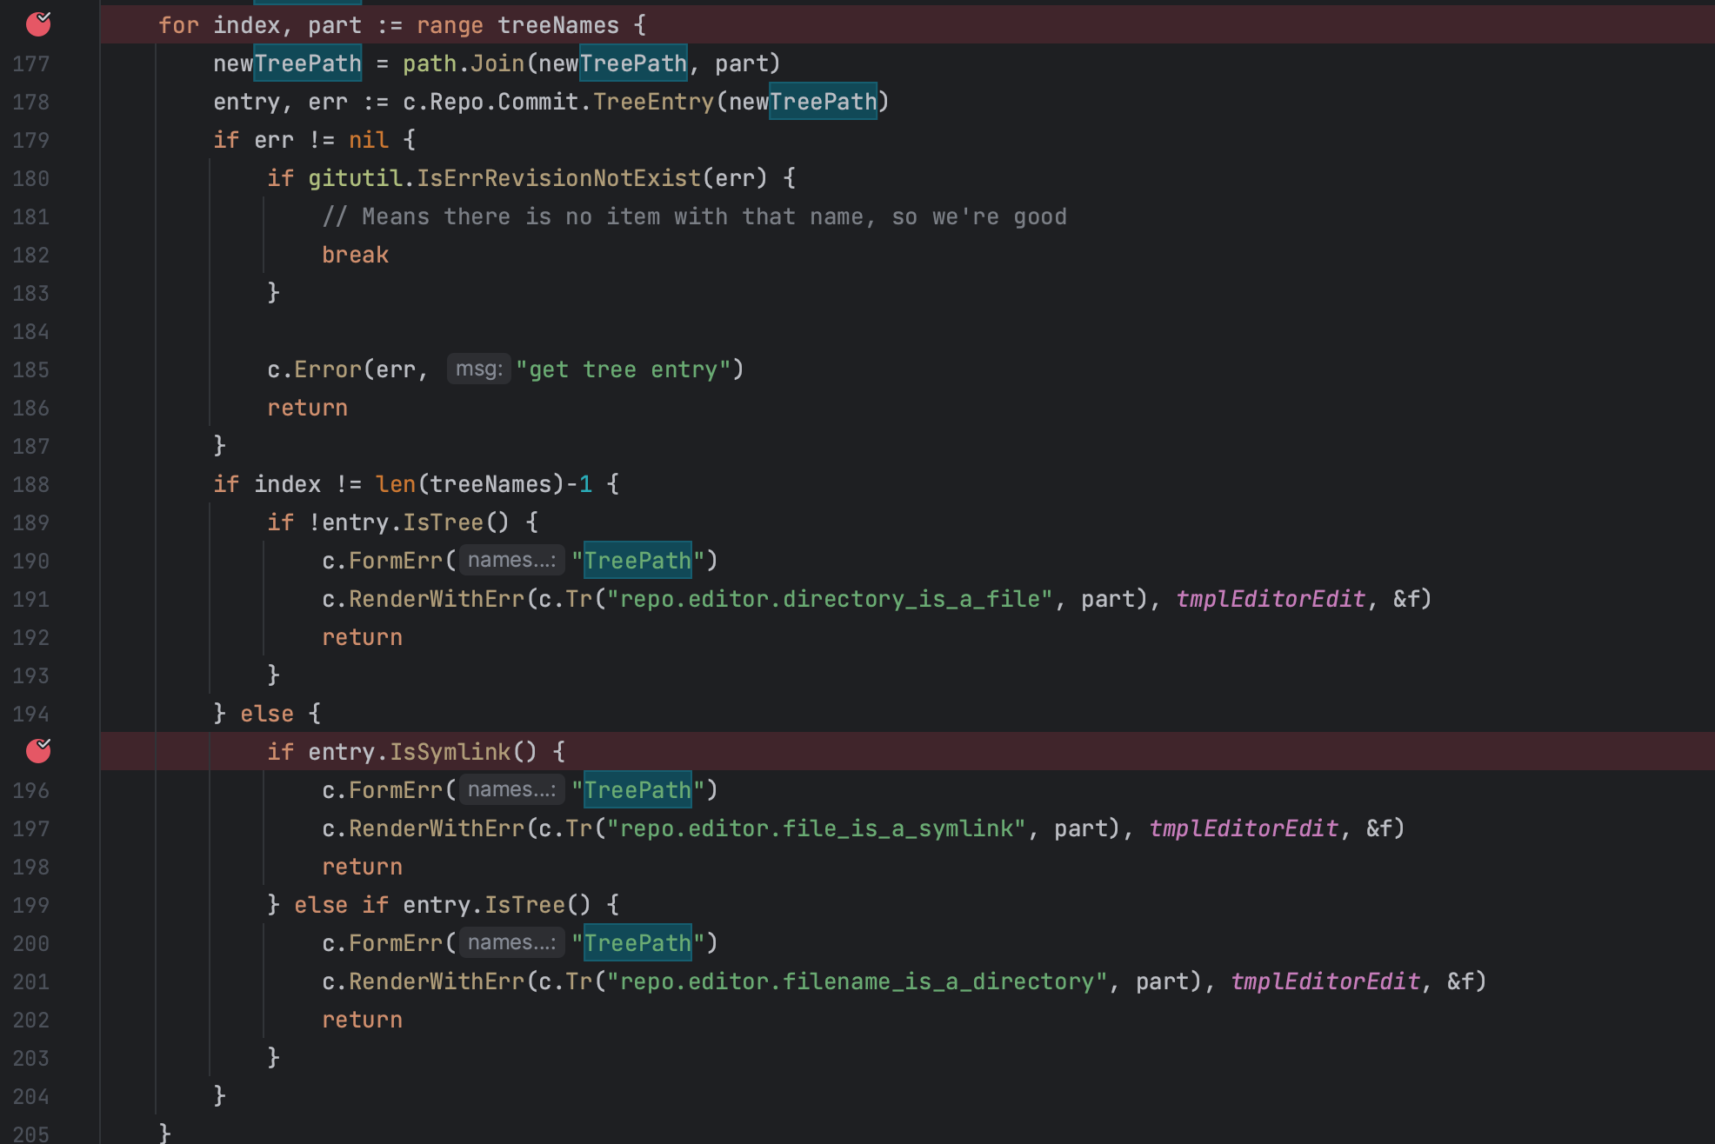Image resolution: width=1715 pixels, height=1144 pixels.
Task: Click highlighted "TreePath" string on line 190
Action: [637, 561]
